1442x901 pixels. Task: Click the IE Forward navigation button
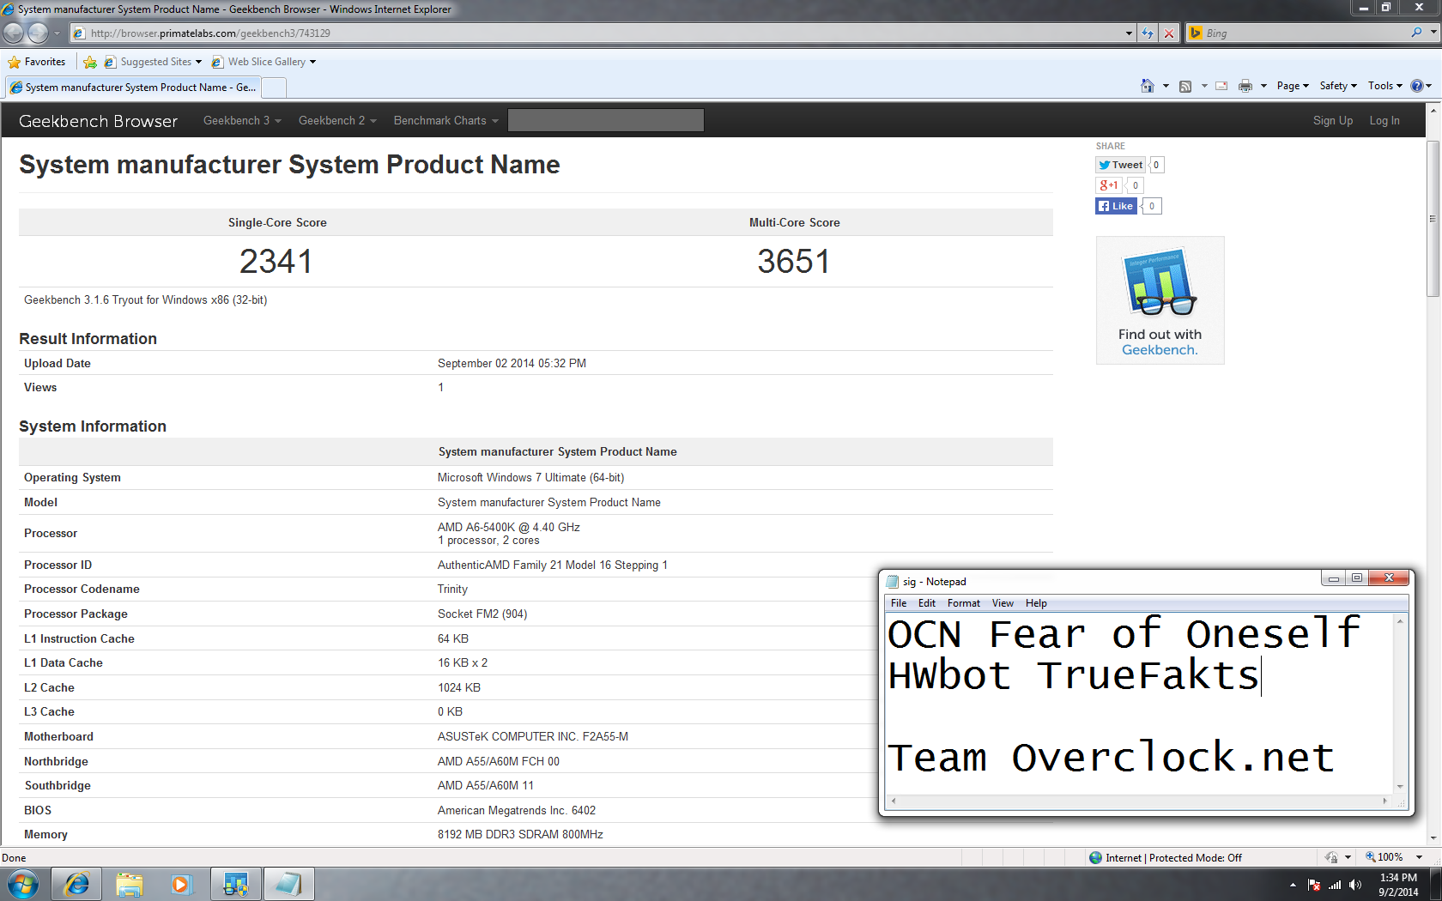coord(38,33)
